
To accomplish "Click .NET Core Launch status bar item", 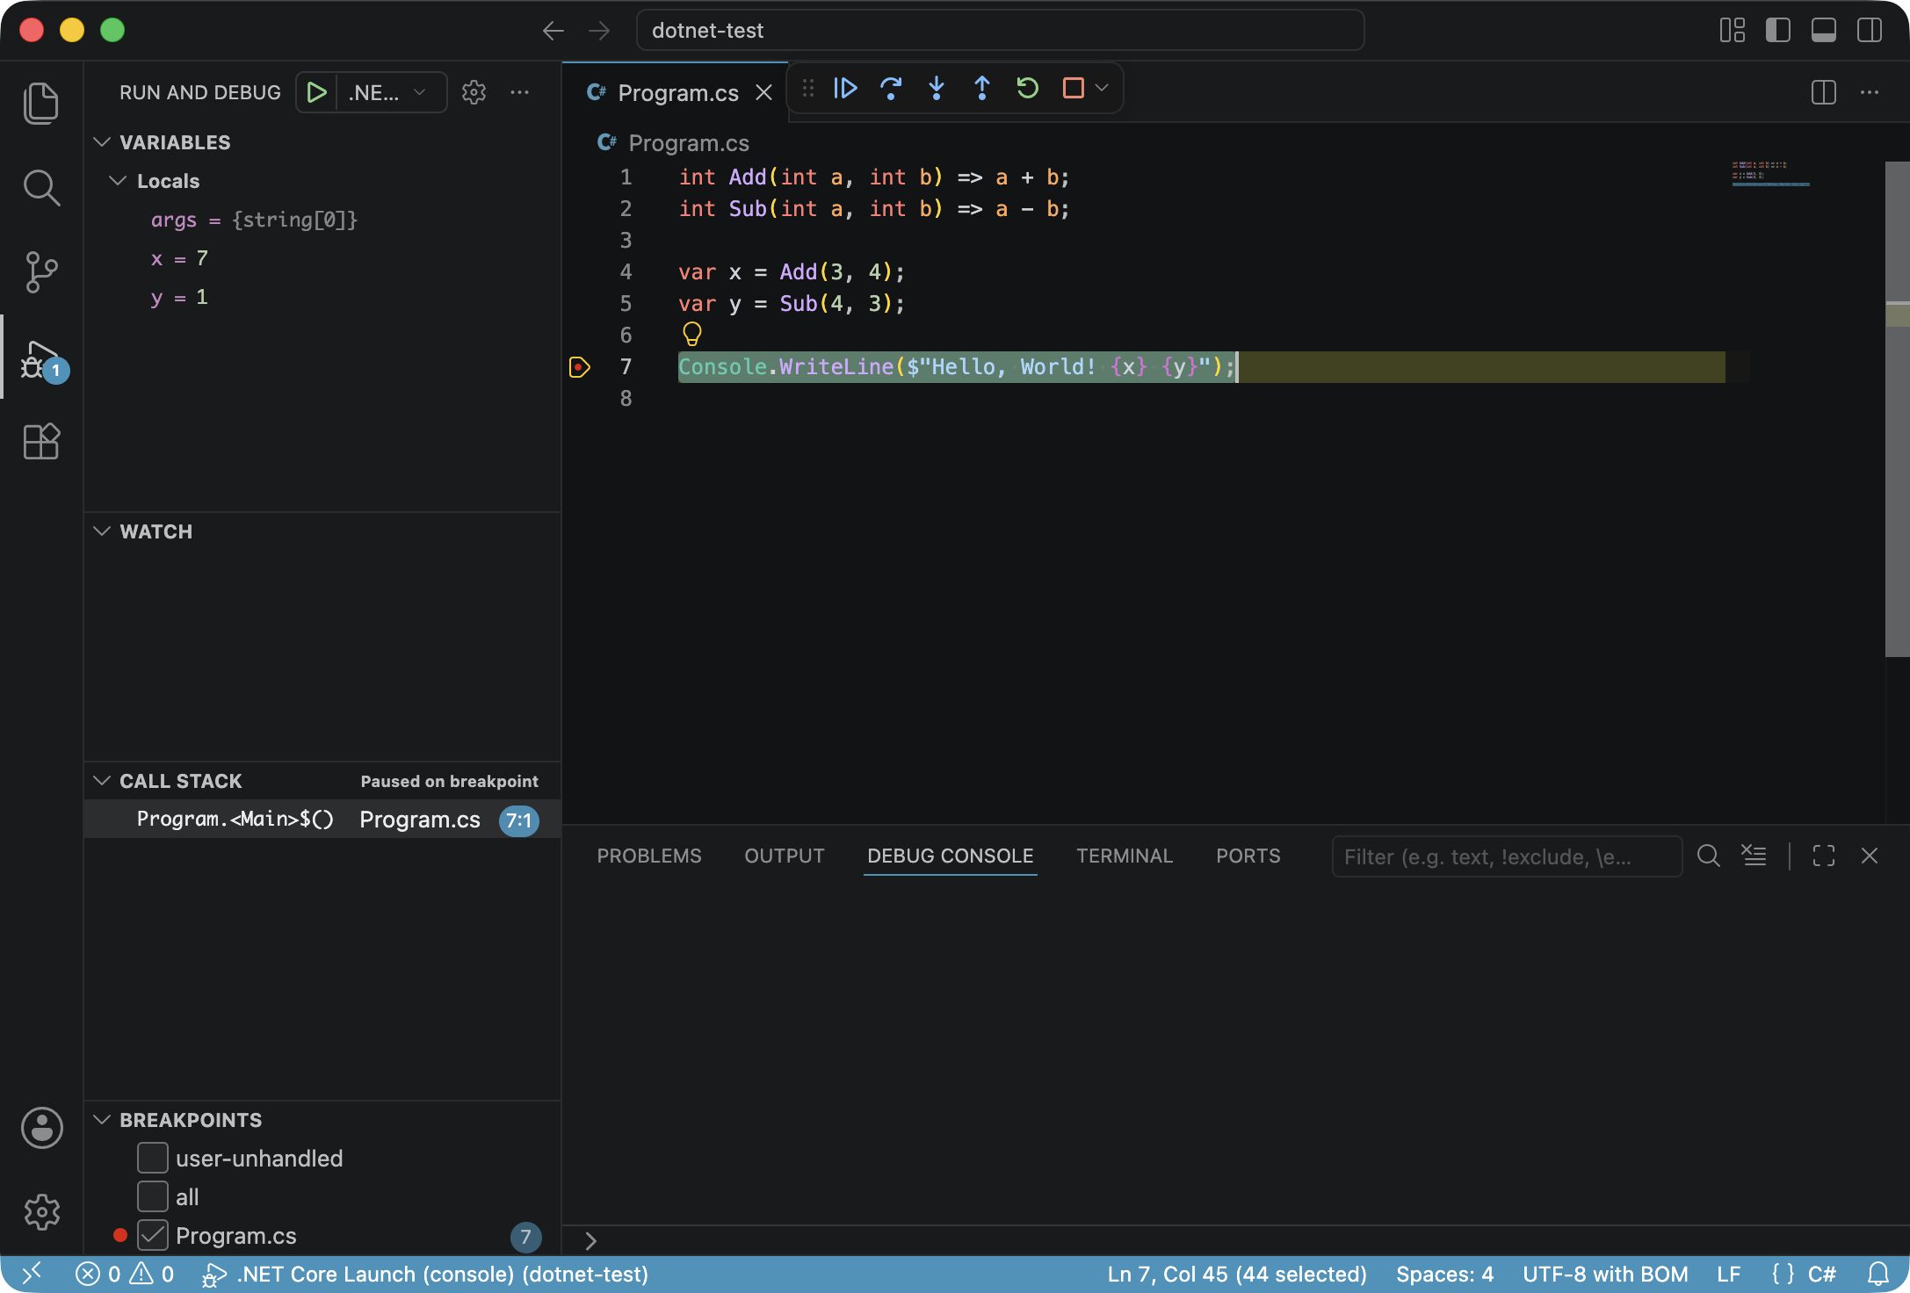I will [425, 1274].
